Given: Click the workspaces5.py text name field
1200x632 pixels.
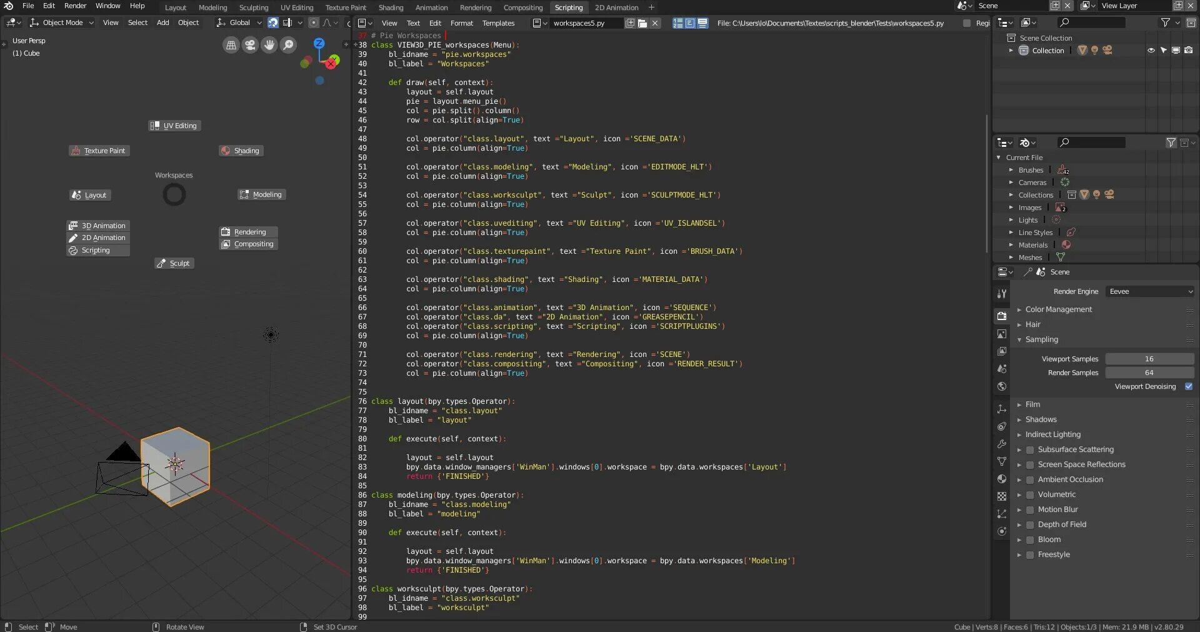Looking at the screenshot, I should pos(586,23).
